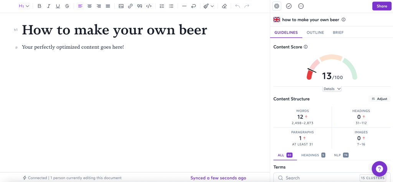Click the Images range 7–16
Image resolution: width=393 pixels, height=182 pixels.
361,144
